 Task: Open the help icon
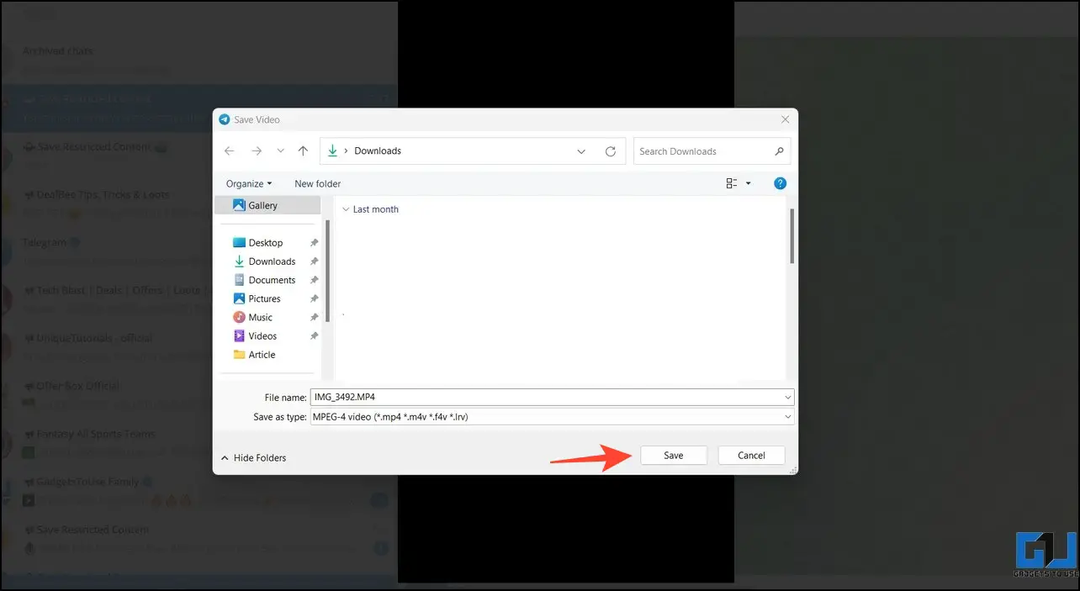pos(780,183)
